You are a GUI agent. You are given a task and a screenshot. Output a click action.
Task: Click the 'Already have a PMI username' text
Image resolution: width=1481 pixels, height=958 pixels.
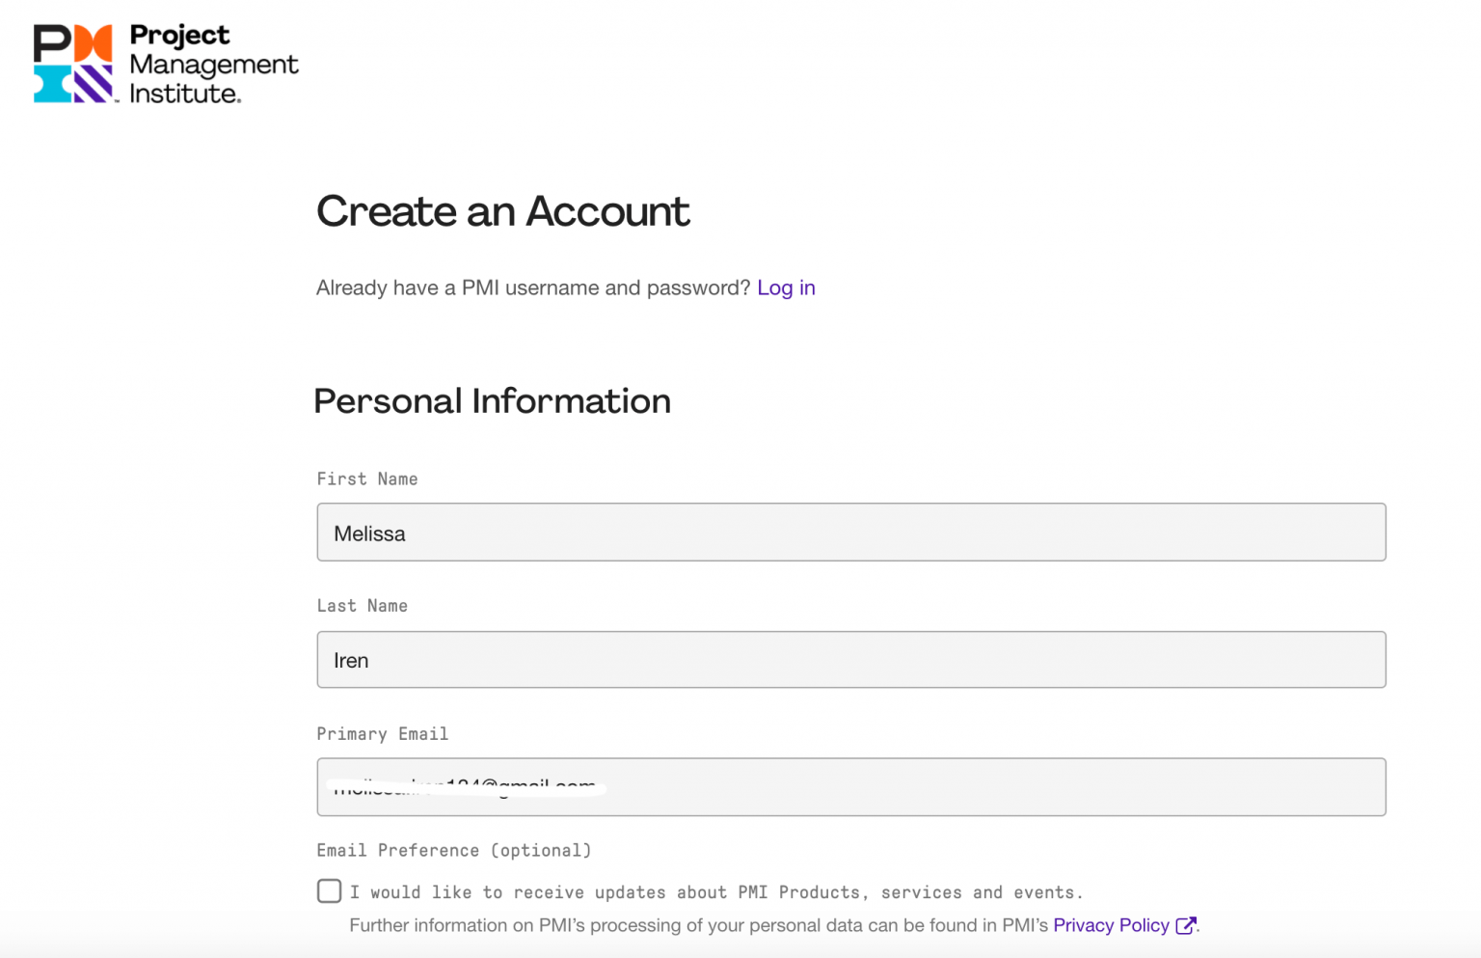coord(532,287)
